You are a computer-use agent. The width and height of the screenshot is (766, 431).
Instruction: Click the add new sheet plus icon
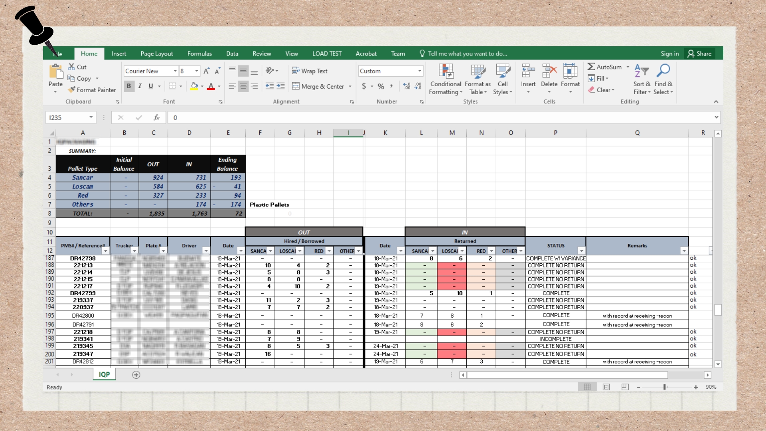(136, 375)
